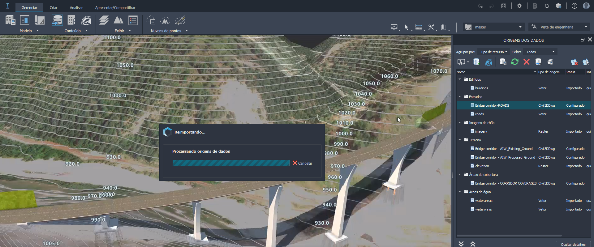
Task: Open application settings gear icon
Action: coord(519,6)
